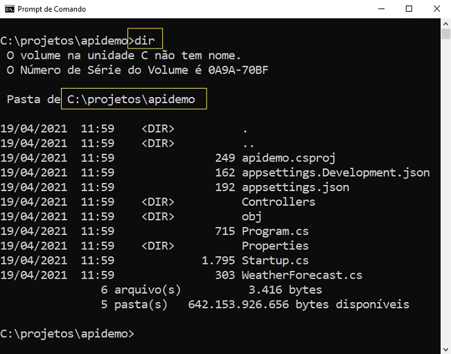Maximize the command prompt window
Image resolution: width=451 pixels, height=354 pixels.
point(409,9)
